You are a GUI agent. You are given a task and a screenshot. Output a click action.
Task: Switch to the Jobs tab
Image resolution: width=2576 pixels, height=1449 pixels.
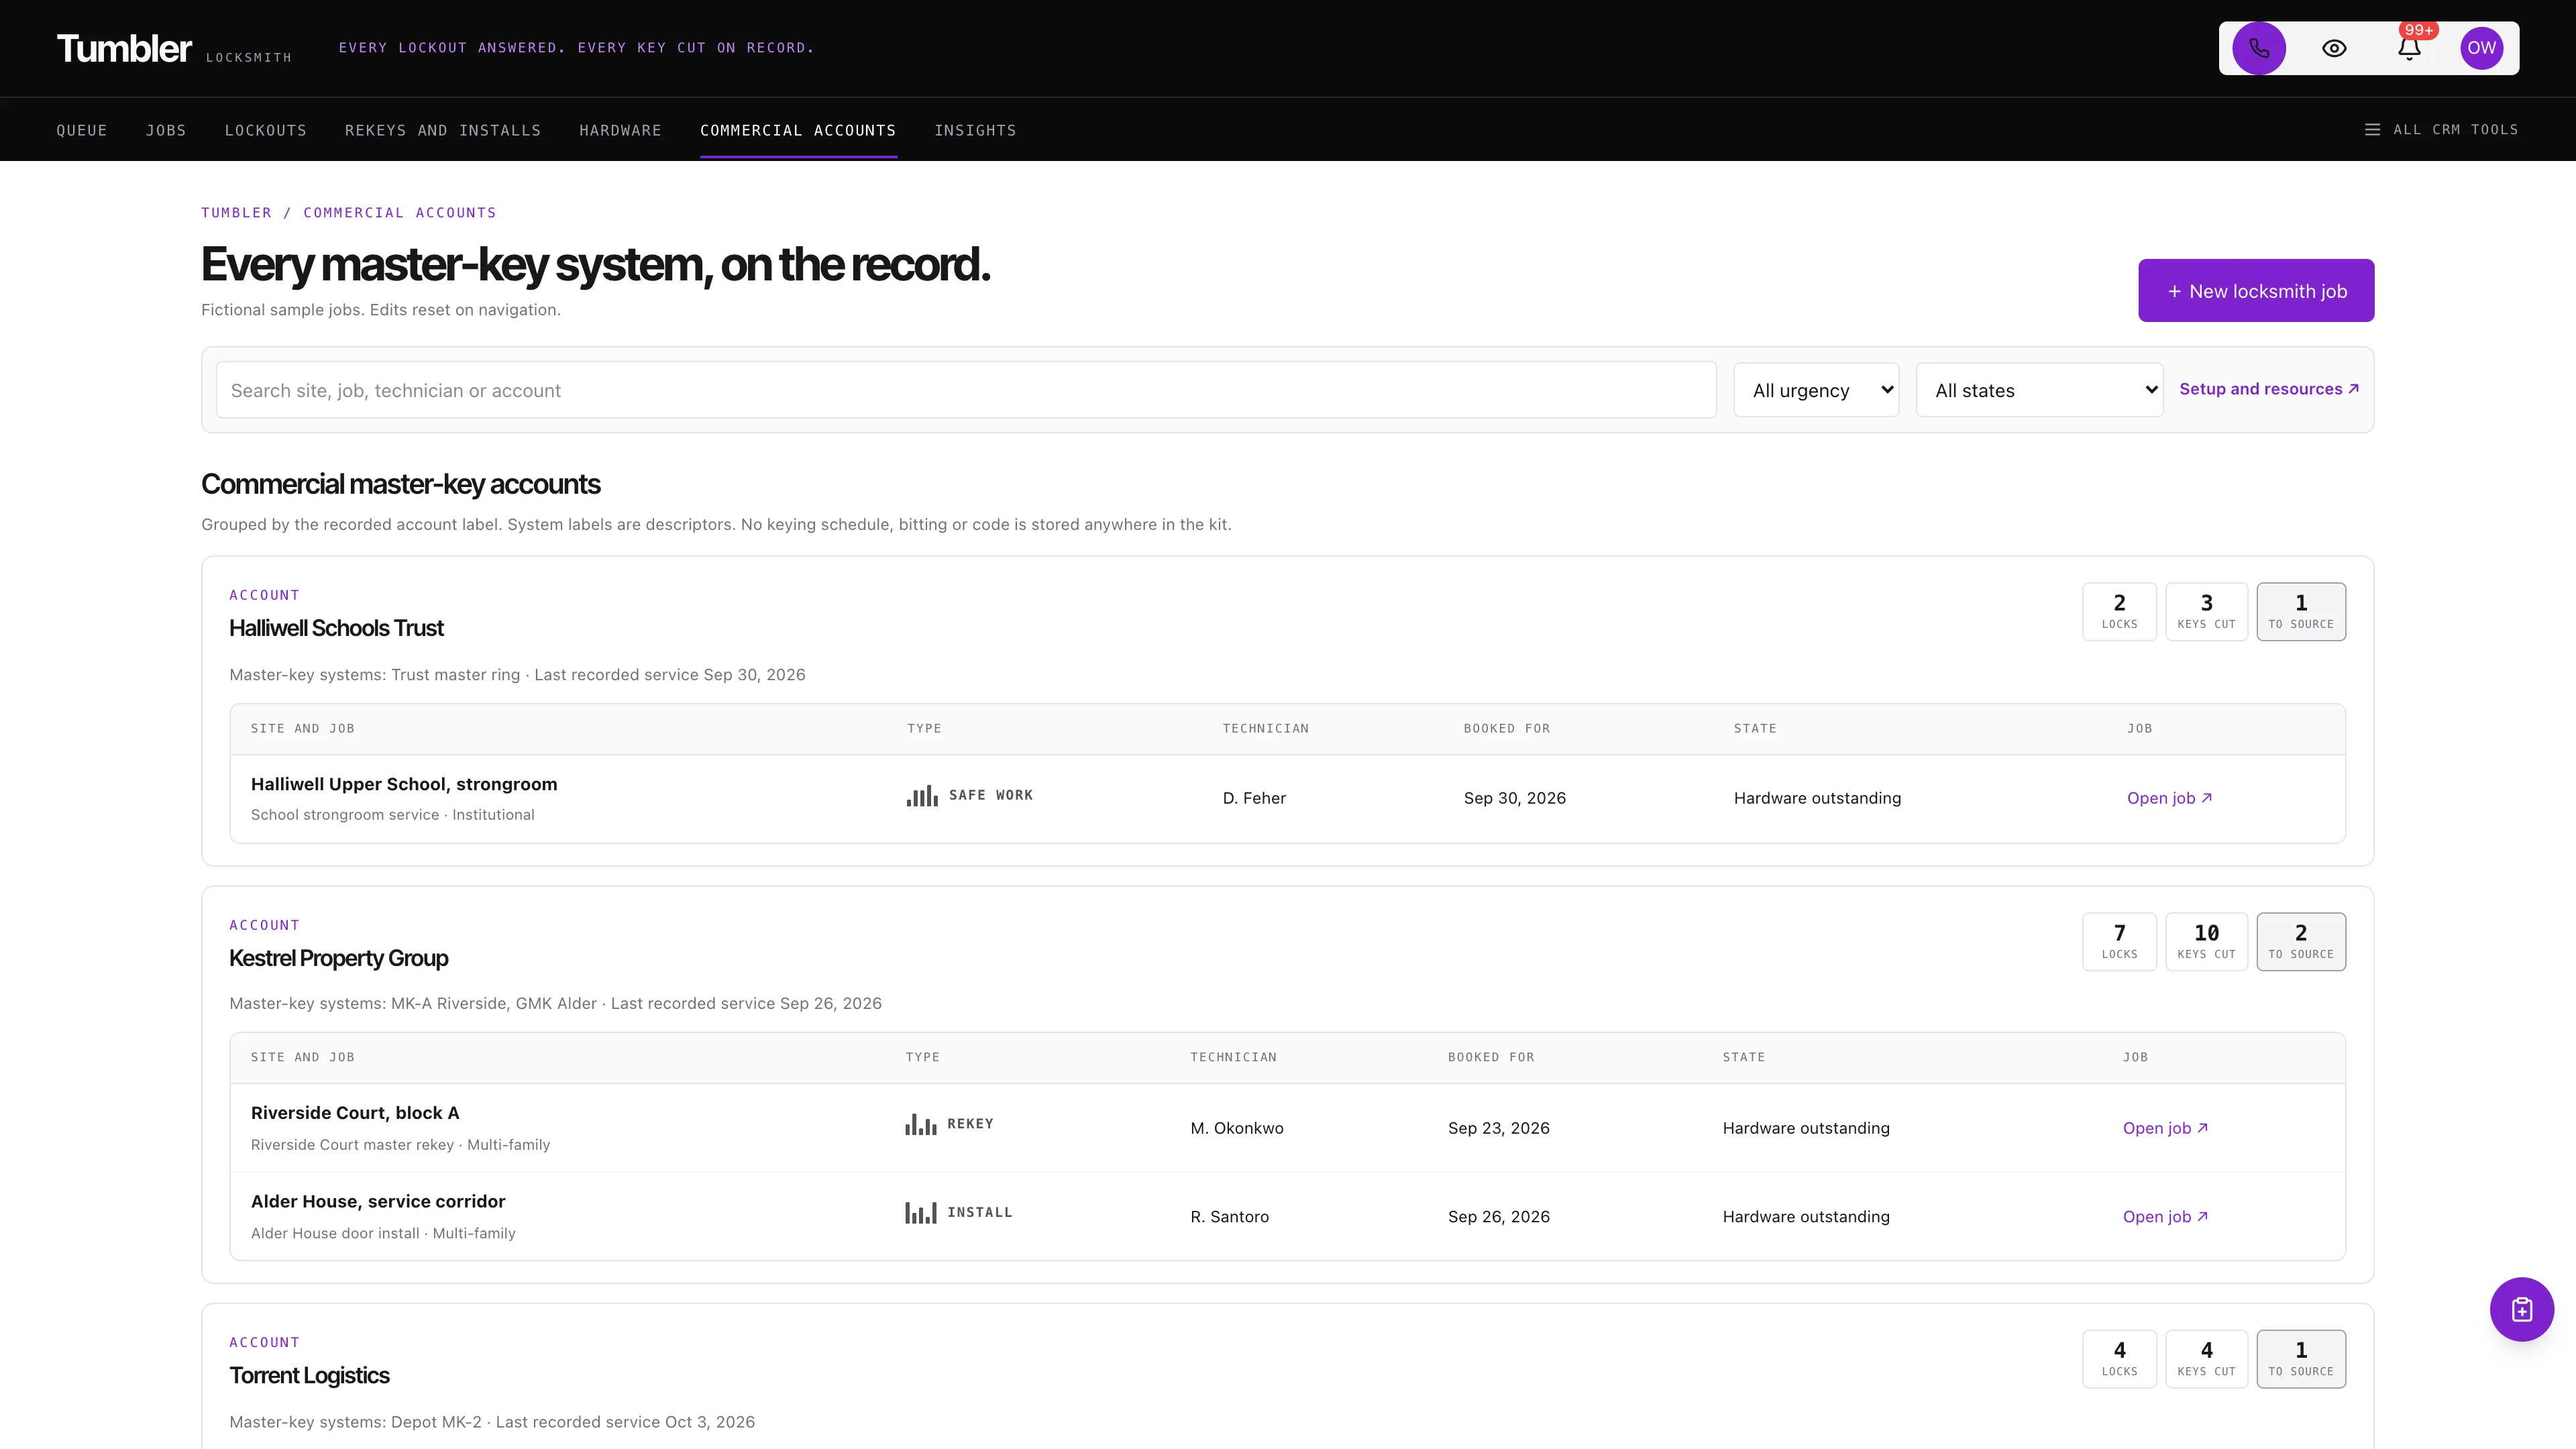click(166, 131)
